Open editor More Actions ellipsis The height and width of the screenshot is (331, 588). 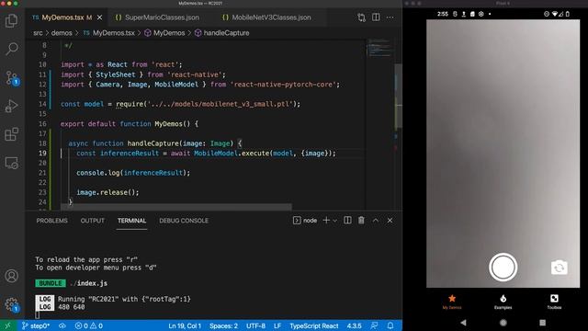390,17
